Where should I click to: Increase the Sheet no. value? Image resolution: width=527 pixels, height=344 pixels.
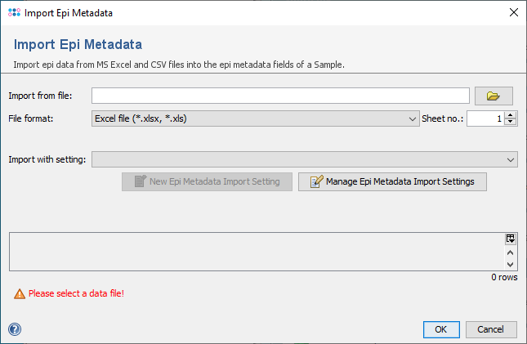tap(511, 114)
